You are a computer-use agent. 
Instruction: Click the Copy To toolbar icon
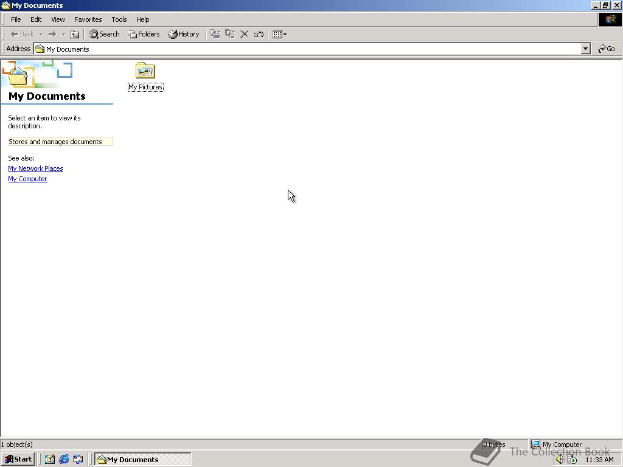coord(229,34)
